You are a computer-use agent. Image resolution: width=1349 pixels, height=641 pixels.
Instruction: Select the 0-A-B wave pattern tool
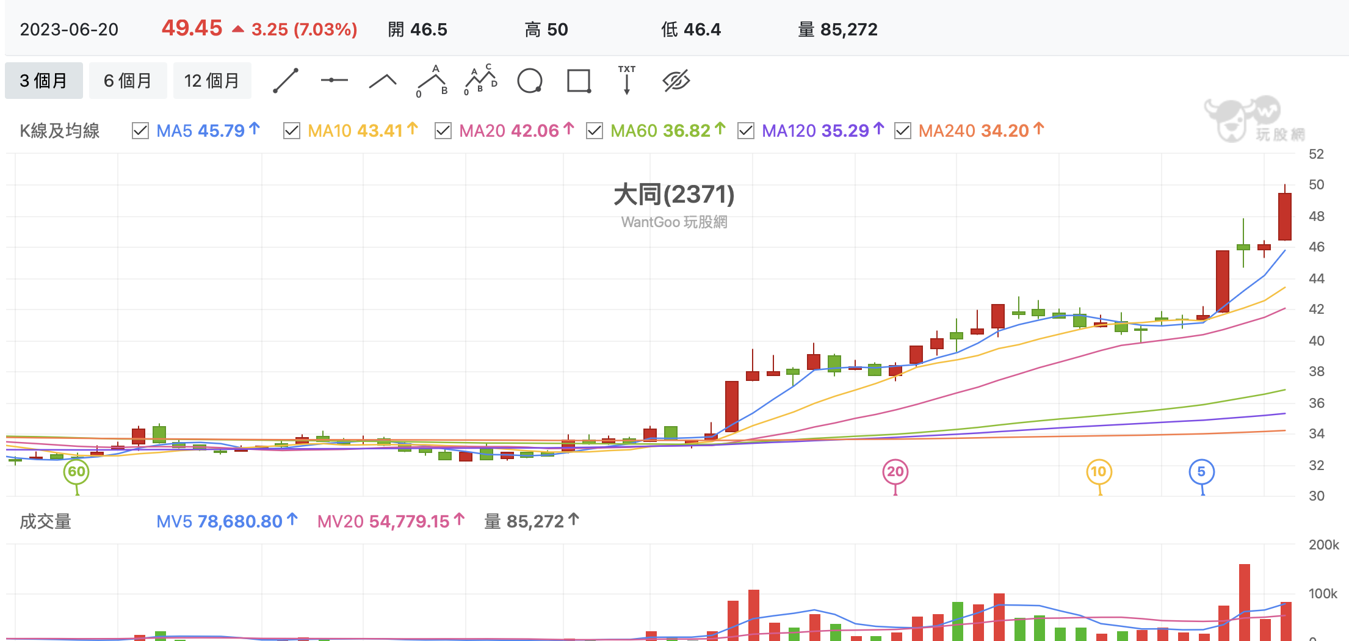[x=432, y=81]
